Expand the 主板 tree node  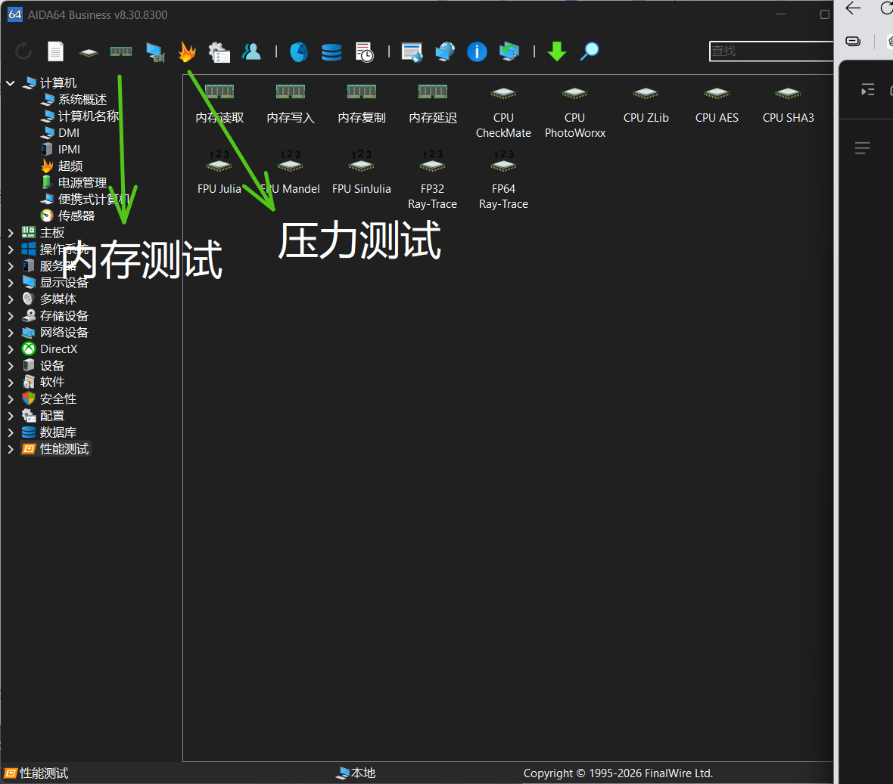pos(11,233)
